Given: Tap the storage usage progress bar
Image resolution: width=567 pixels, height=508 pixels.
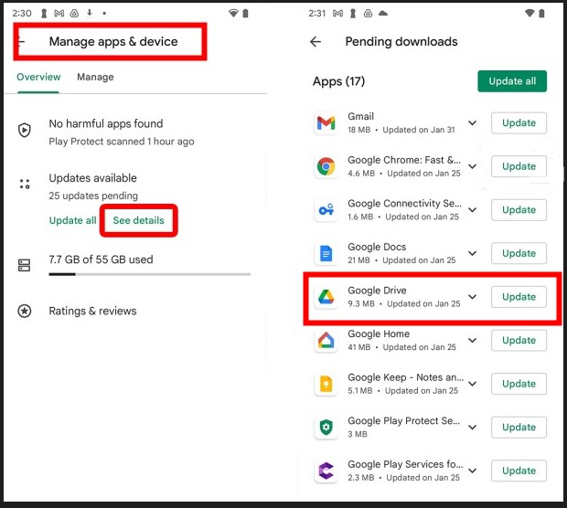Looking at the screenshot, I should tap(150, 274).
